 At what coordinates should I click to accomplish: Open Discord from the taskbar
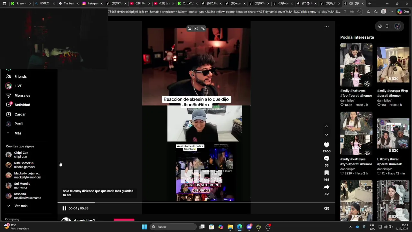(x=249, y=227)
